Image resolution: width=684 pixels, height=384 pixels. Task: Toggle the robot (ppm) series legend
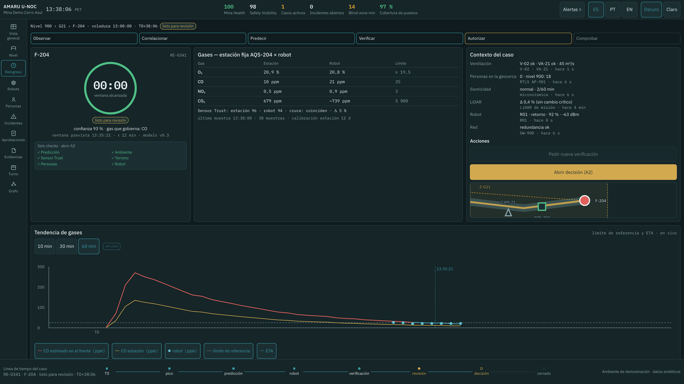click(182, 351)
